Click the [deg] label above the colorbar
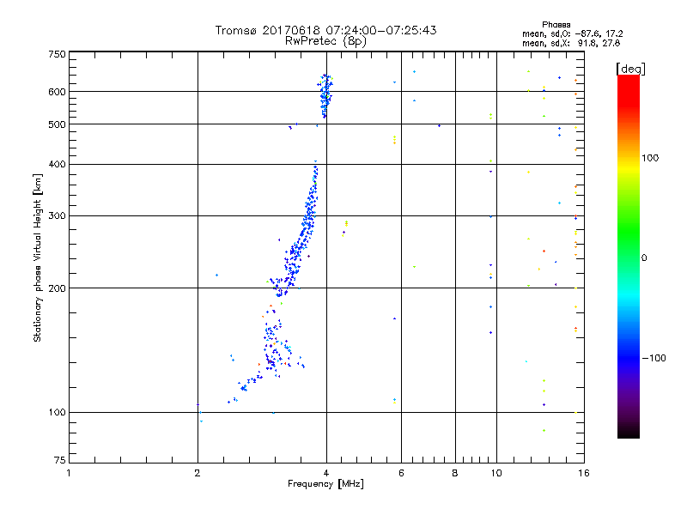This screenshot has height=515, width=687. click(x=631, y=68)
